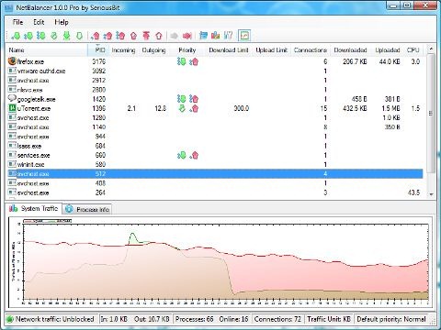This screenshot has width=441, height=330.
Task: Sort by the Outgoing column header
Action: (x=153, y=50)
